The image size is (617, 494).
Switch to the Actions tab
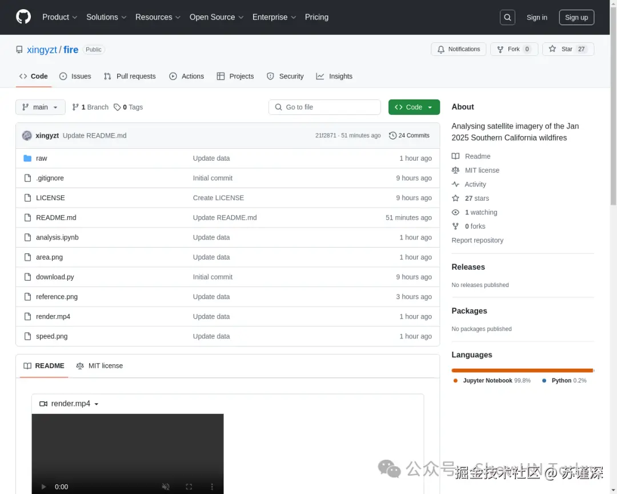tap(186, 77)
